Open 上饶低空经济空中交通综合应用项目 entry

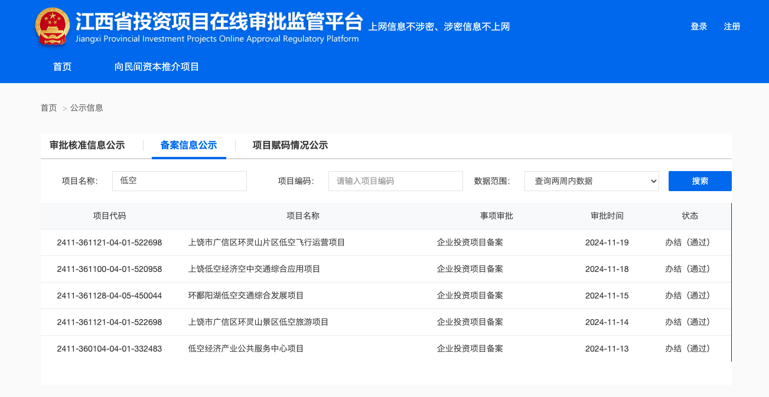click(254, 269)
